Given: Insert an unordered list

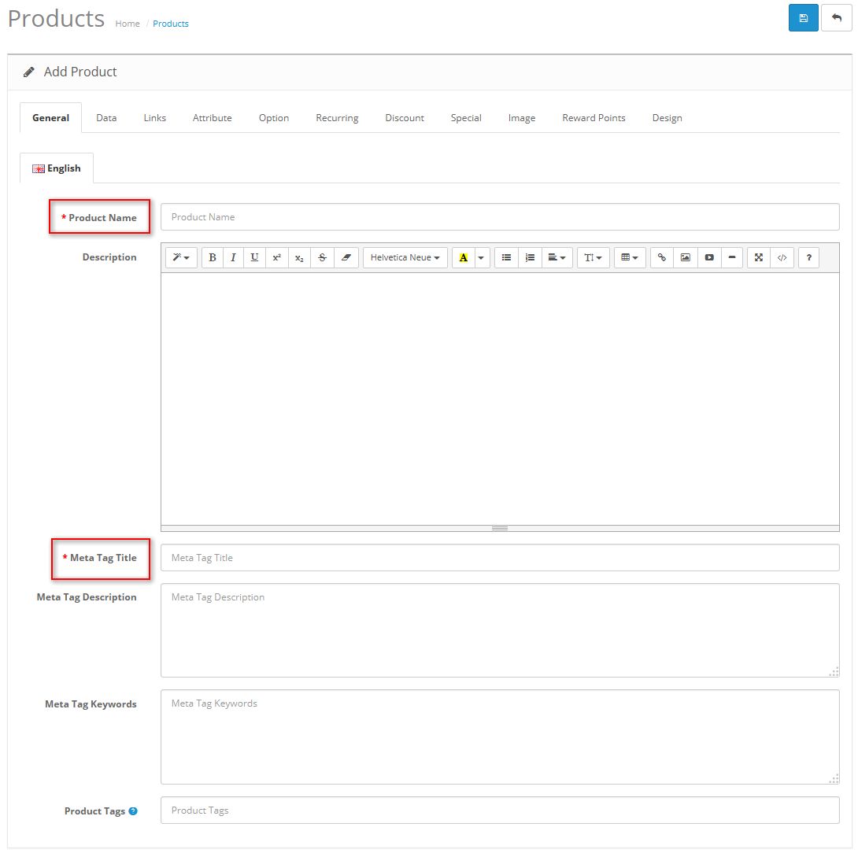Looking at the screenshot, I should pyautogui.click(x=506, y=257).
